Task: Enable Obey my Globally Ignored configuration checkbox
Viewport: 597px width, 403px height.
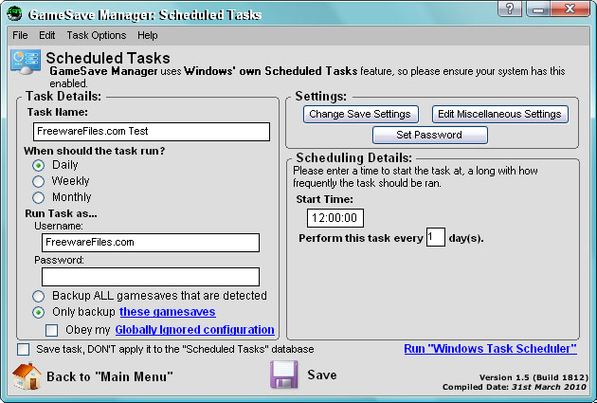Action: [51, 330]
